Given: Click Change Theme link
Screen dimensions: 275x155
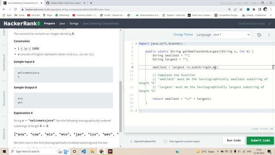Looking at the screenshot, I should click(183, 34).
